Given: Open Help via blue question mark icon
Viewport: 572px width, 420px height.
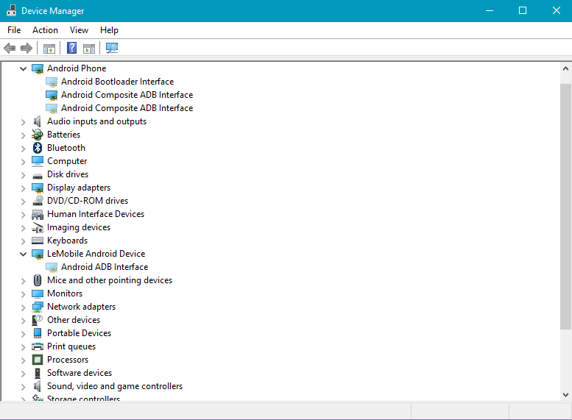Looking at the screenshot, I should [71, 49].
